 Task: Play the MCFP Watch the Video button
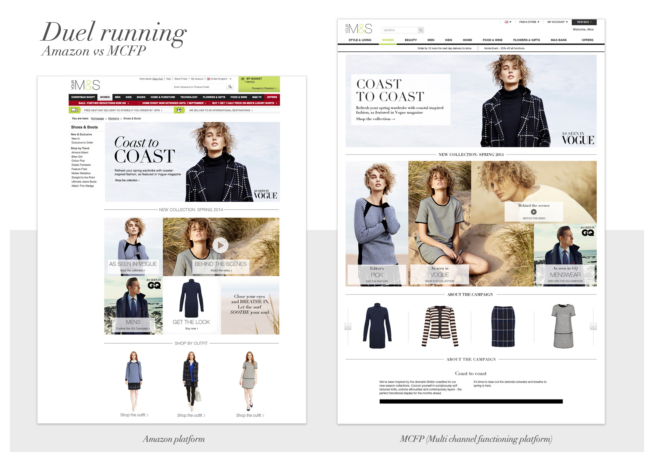coord(534,212)
